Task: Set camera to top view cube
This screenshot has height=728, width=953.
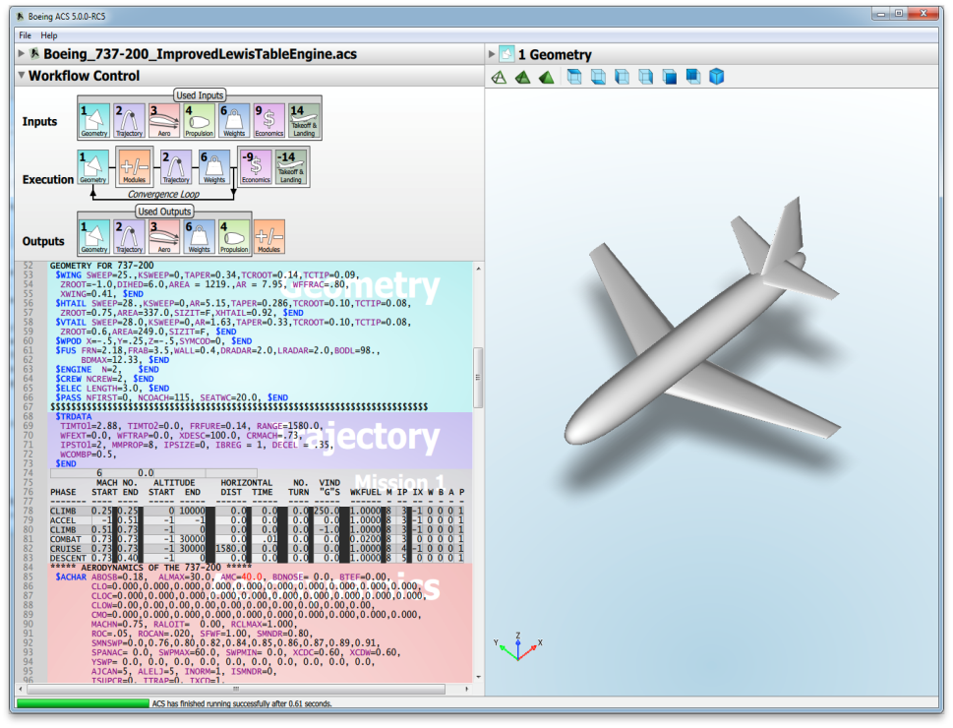Action: click(574, 77)
